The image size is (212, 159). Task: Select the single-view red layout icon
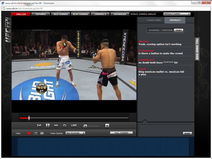tap(29, 133)
